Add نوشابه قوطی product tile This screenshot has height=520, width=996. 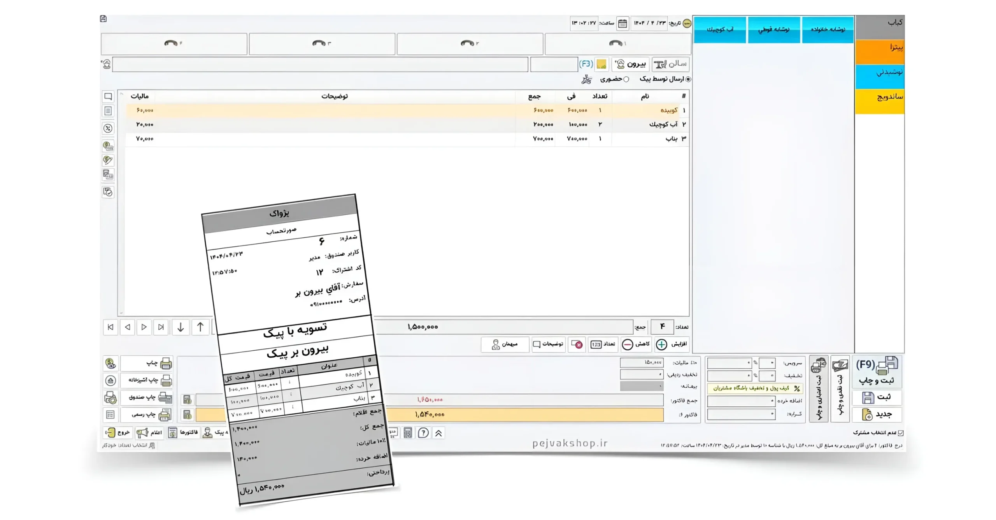click(774, 30)
